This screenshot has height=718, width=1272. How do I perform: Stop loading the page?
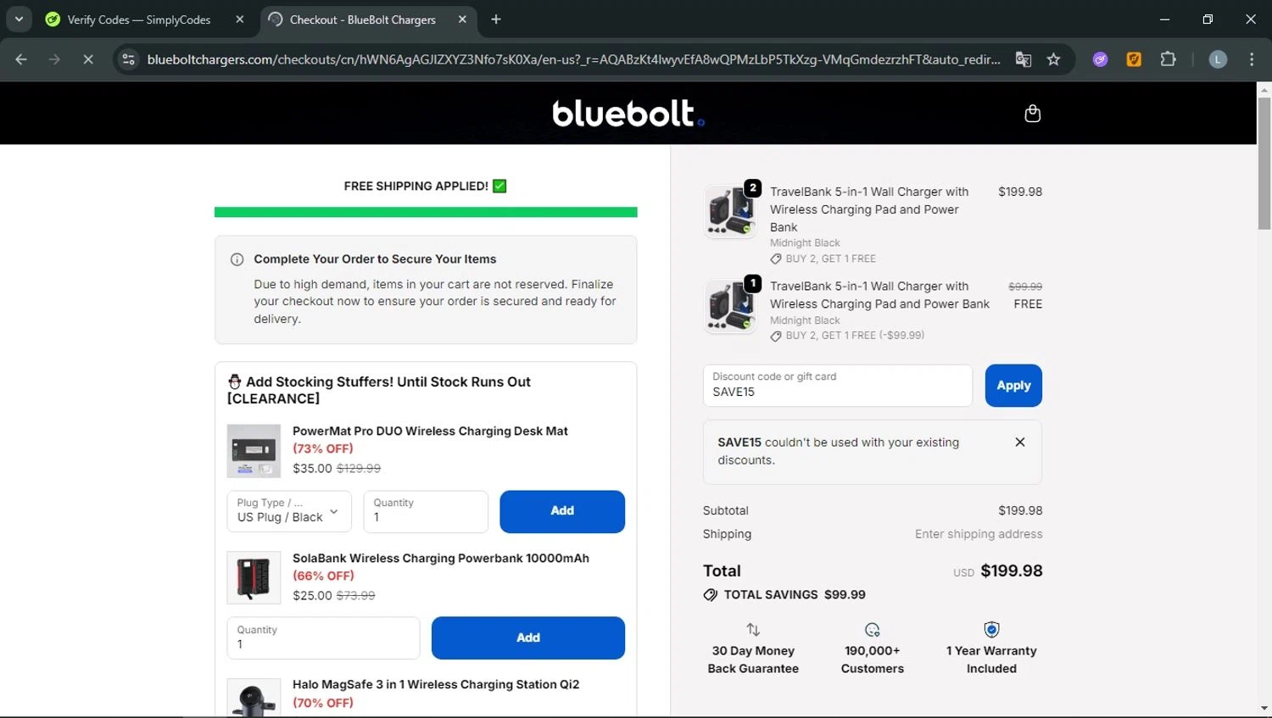[88, 59]
